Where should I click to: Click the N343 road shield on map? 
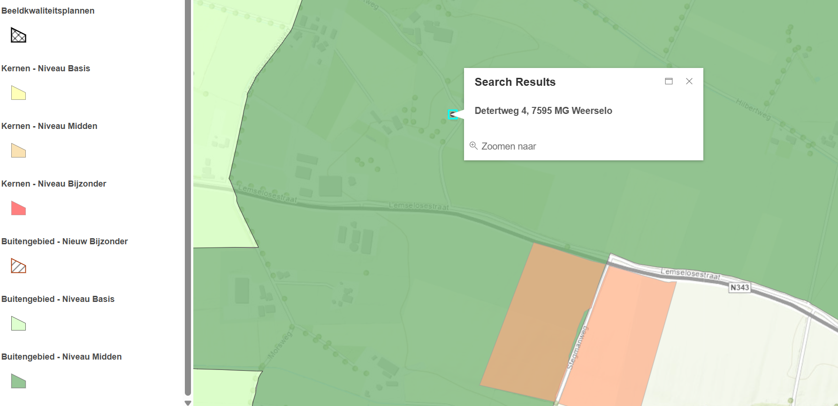pyautogui.click(x=739, y=287)
